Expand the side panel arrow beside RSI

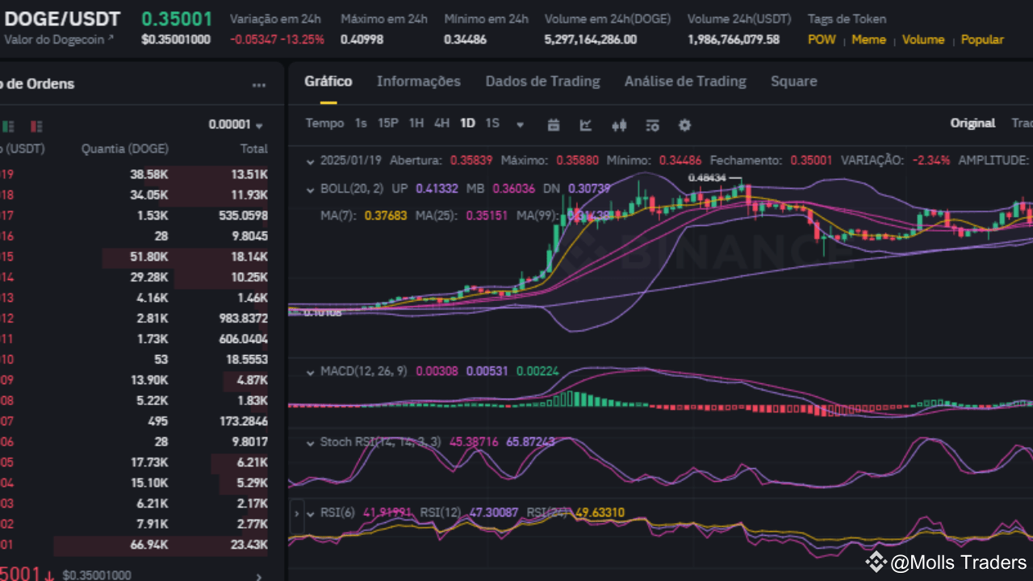(296, 512)
